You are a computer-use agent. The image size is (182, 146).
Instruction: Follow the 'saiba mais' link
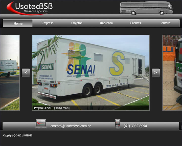click(x=62, y=108)
